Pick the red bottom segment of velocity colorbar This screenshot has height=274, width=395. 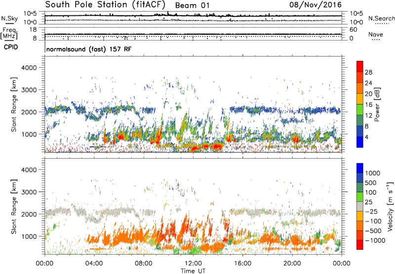[360, 245]
